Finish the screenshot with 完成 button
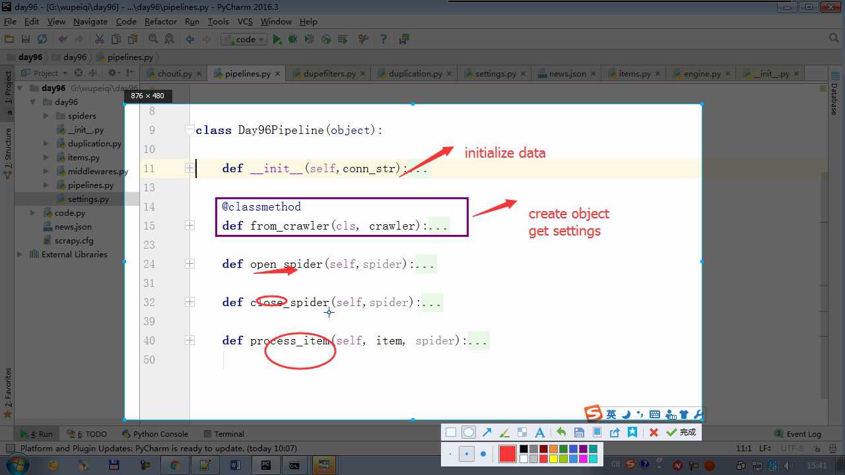This screenshot has height=475, width=845. point(681,433)
